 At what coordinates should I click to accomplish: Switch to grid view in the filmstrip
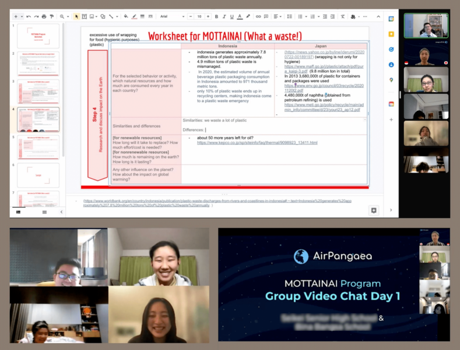tap(44, 212)
